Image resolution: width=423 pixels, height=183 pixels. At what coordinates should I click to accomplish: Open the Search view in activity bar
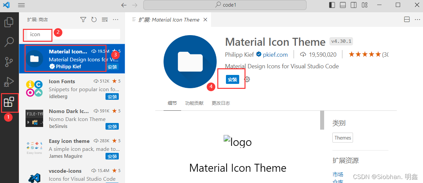click(9, 42)
